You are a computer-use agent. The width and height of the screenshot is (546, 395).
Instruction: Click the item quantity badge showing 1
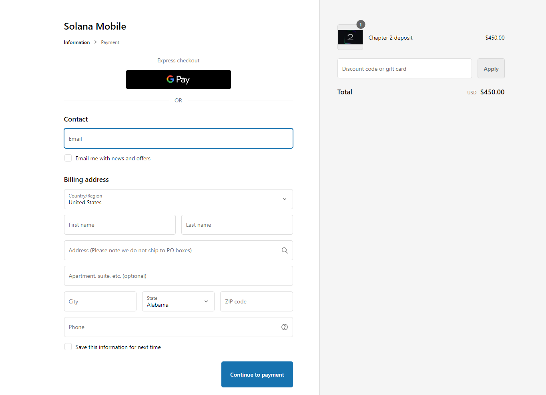361,24
